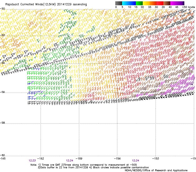Image resolution: width=196 pixels, height=172 pixels.
Task: Click the purple '12:24' time stamp near -159
Action: (69, 161)
